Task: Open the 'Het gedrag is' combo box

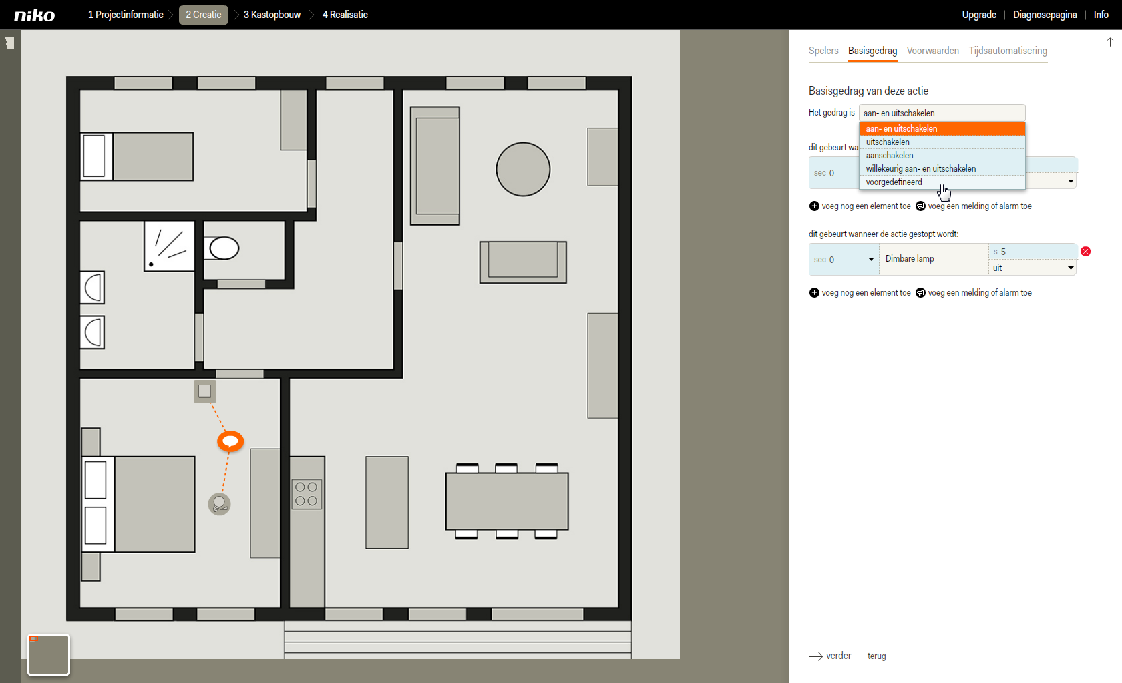Action: click(942, 113)
